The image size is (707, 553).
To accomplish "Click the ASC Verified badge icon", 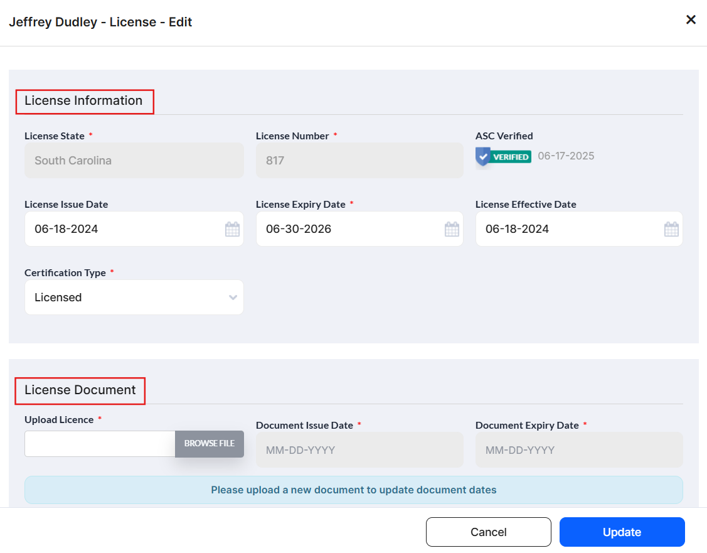I will tap(503, 156).
